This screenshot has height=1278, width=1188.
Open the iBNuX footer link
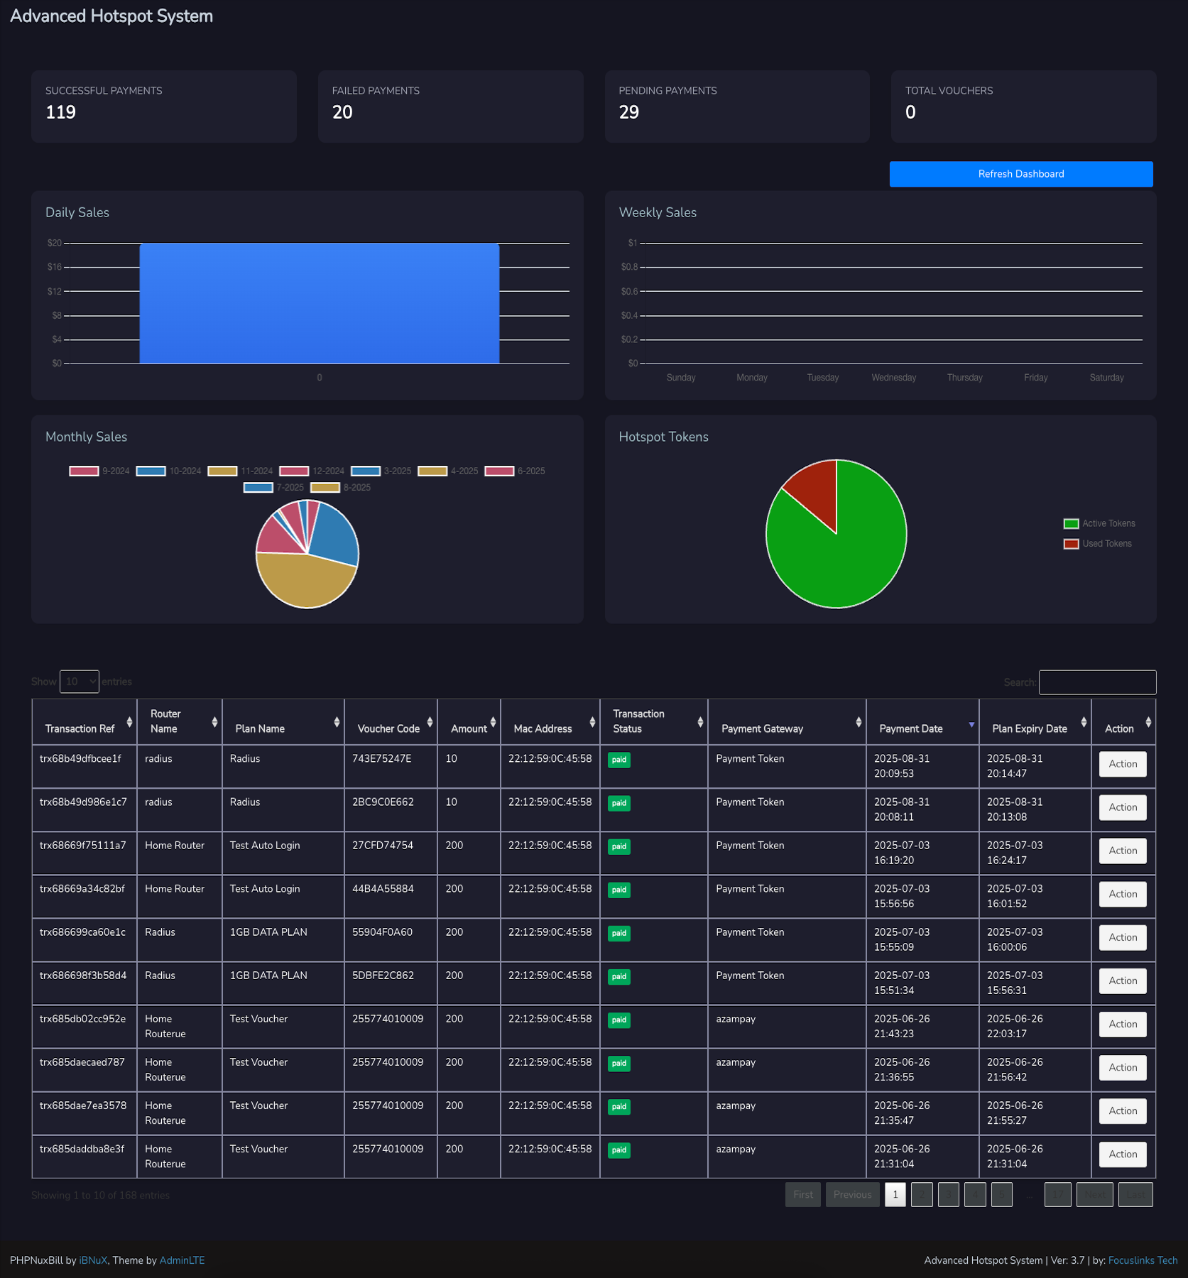(x=93, y=1260)
